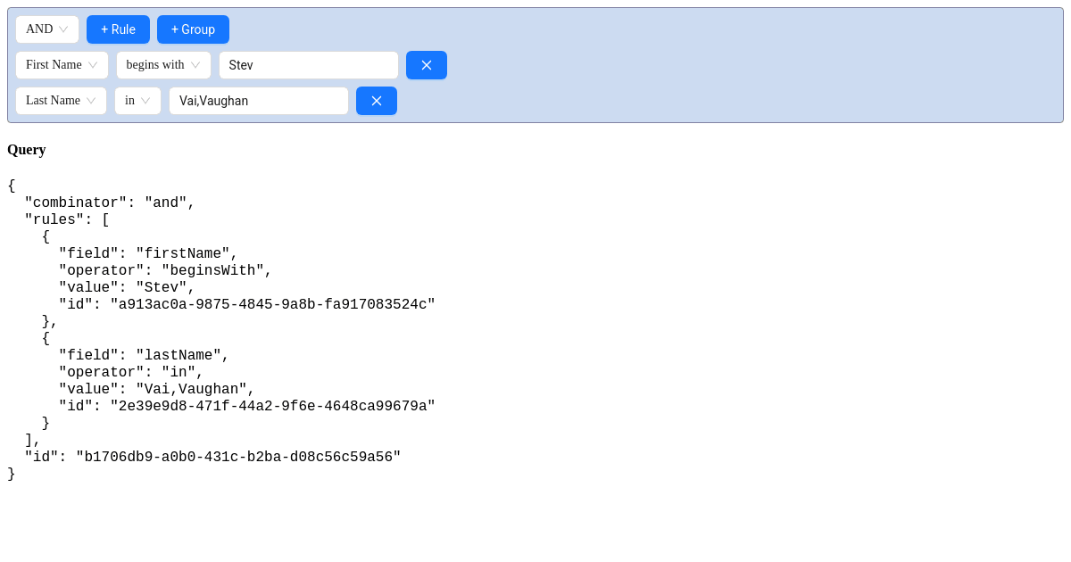Click the combinator control at top left

[x=46, y=29]
